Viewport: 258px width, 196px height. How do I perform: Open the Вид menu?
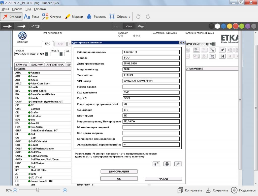(28, 9)
